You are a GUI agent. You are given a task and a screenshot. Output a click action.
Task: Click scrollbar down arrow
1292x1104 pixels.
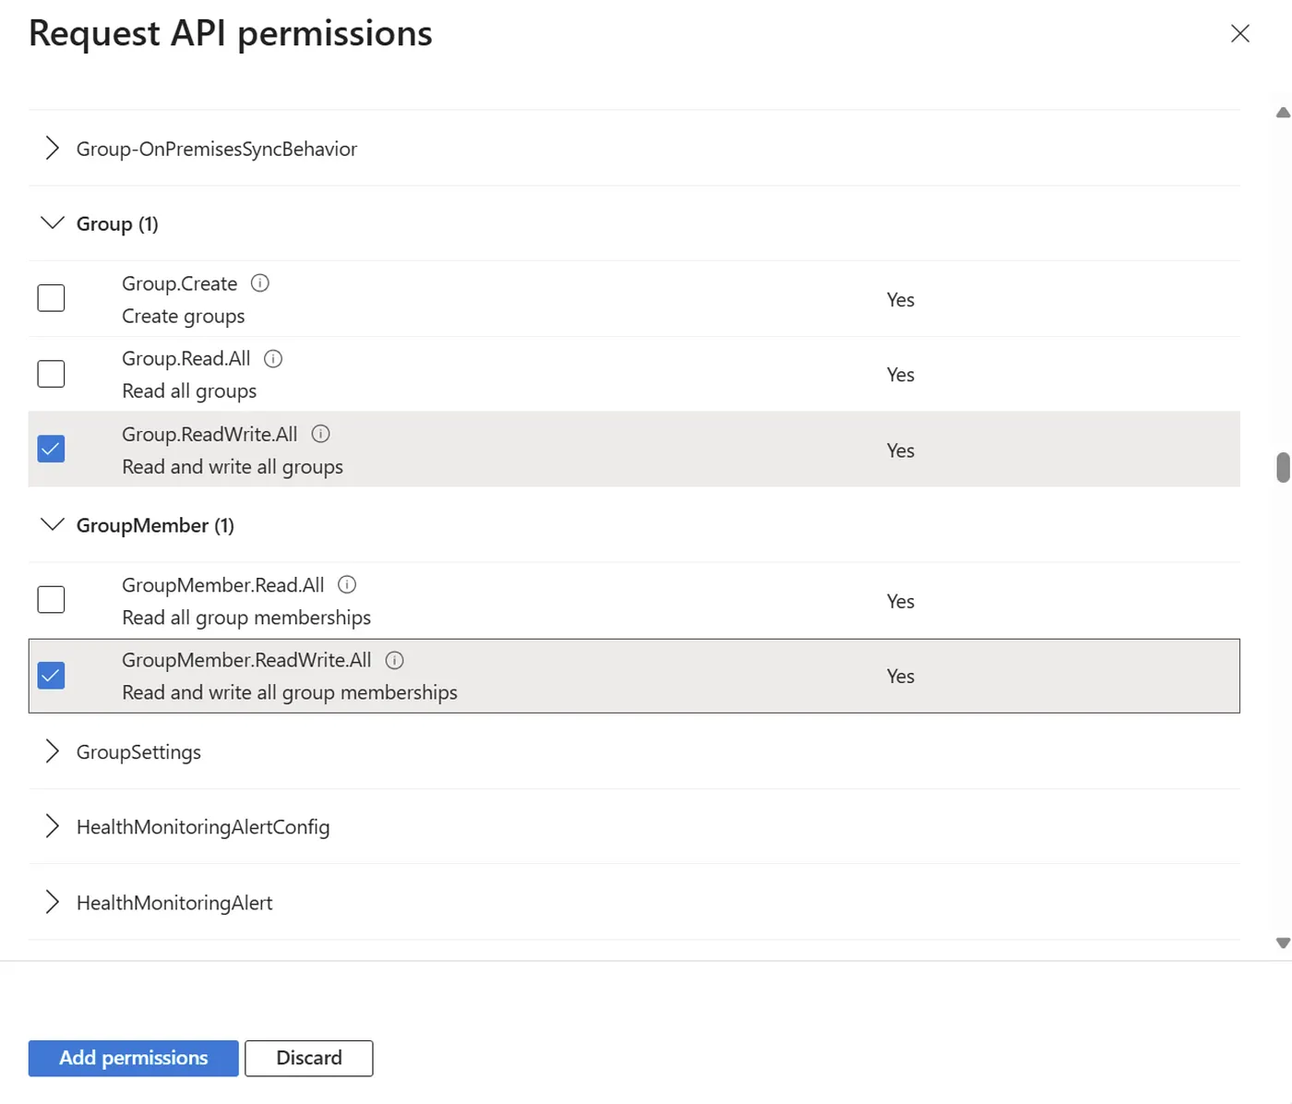[1282, 942]
